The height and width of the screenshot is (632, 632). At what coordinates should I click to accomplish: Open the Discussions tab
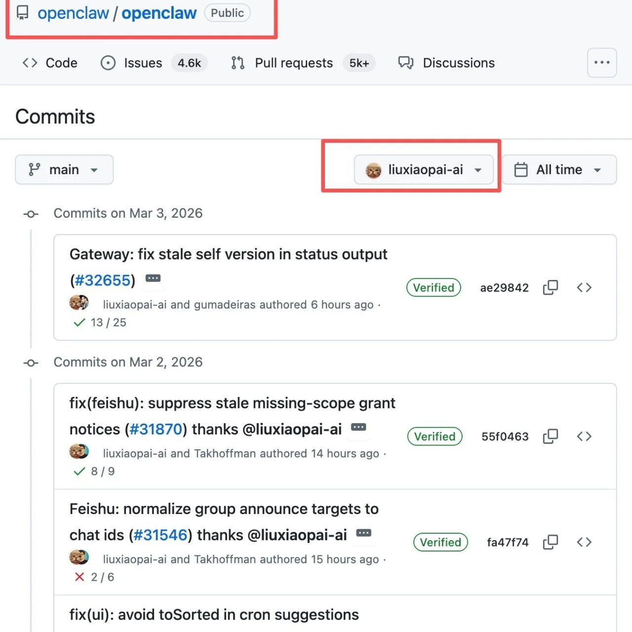[x=458, y=63]
